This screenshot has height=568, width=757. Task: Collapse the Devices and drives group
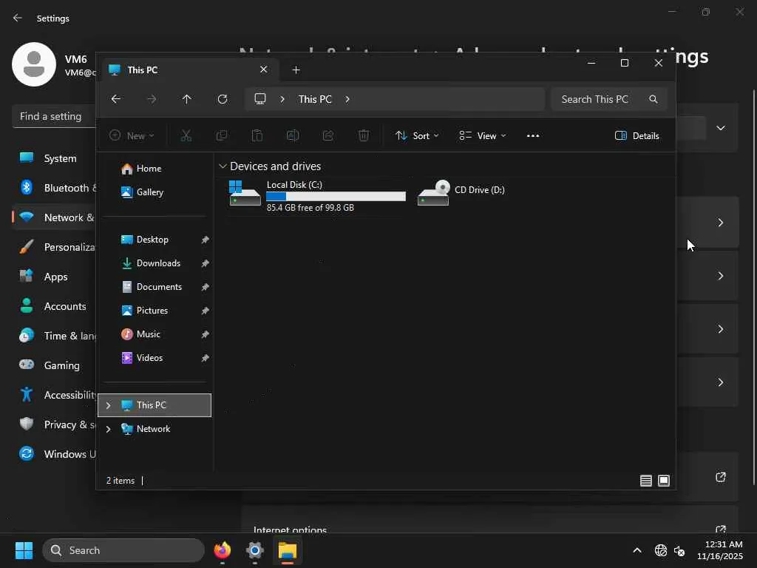pos(223,166)
